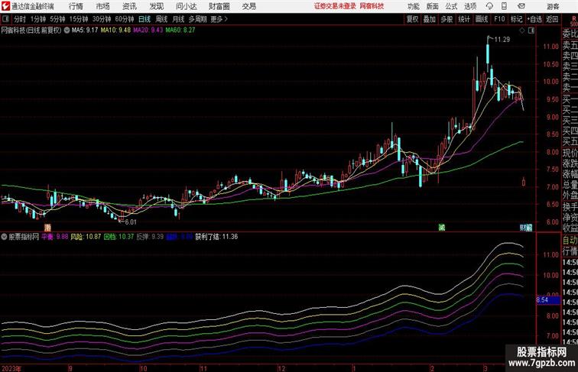Click the 获利了结: 11.36 indicator value
Viewport: 578px width, 372px height.
[216, 237]
